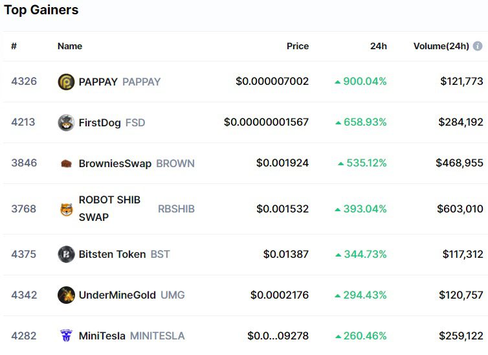This screenshot has width=488, height=355.
Task: Open the MiniTesla MINITESLA link
Action: 131,336
